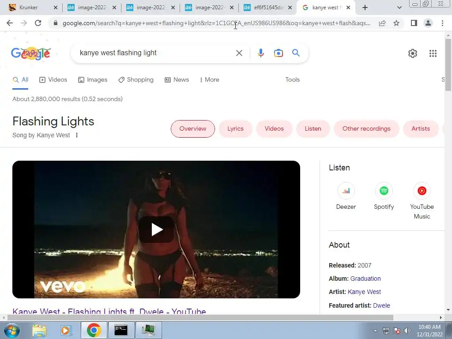452x339 pixels.
Task: Select the Videos chip in the song panel
Action: (274, 129)
